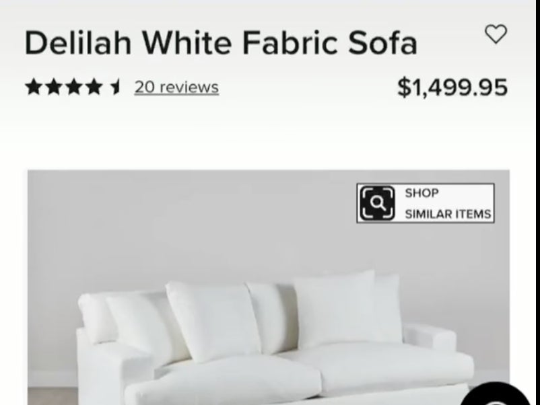The image size is (540, 405).
Task: Click the first rating star
Action: click(x=34, y=87)
